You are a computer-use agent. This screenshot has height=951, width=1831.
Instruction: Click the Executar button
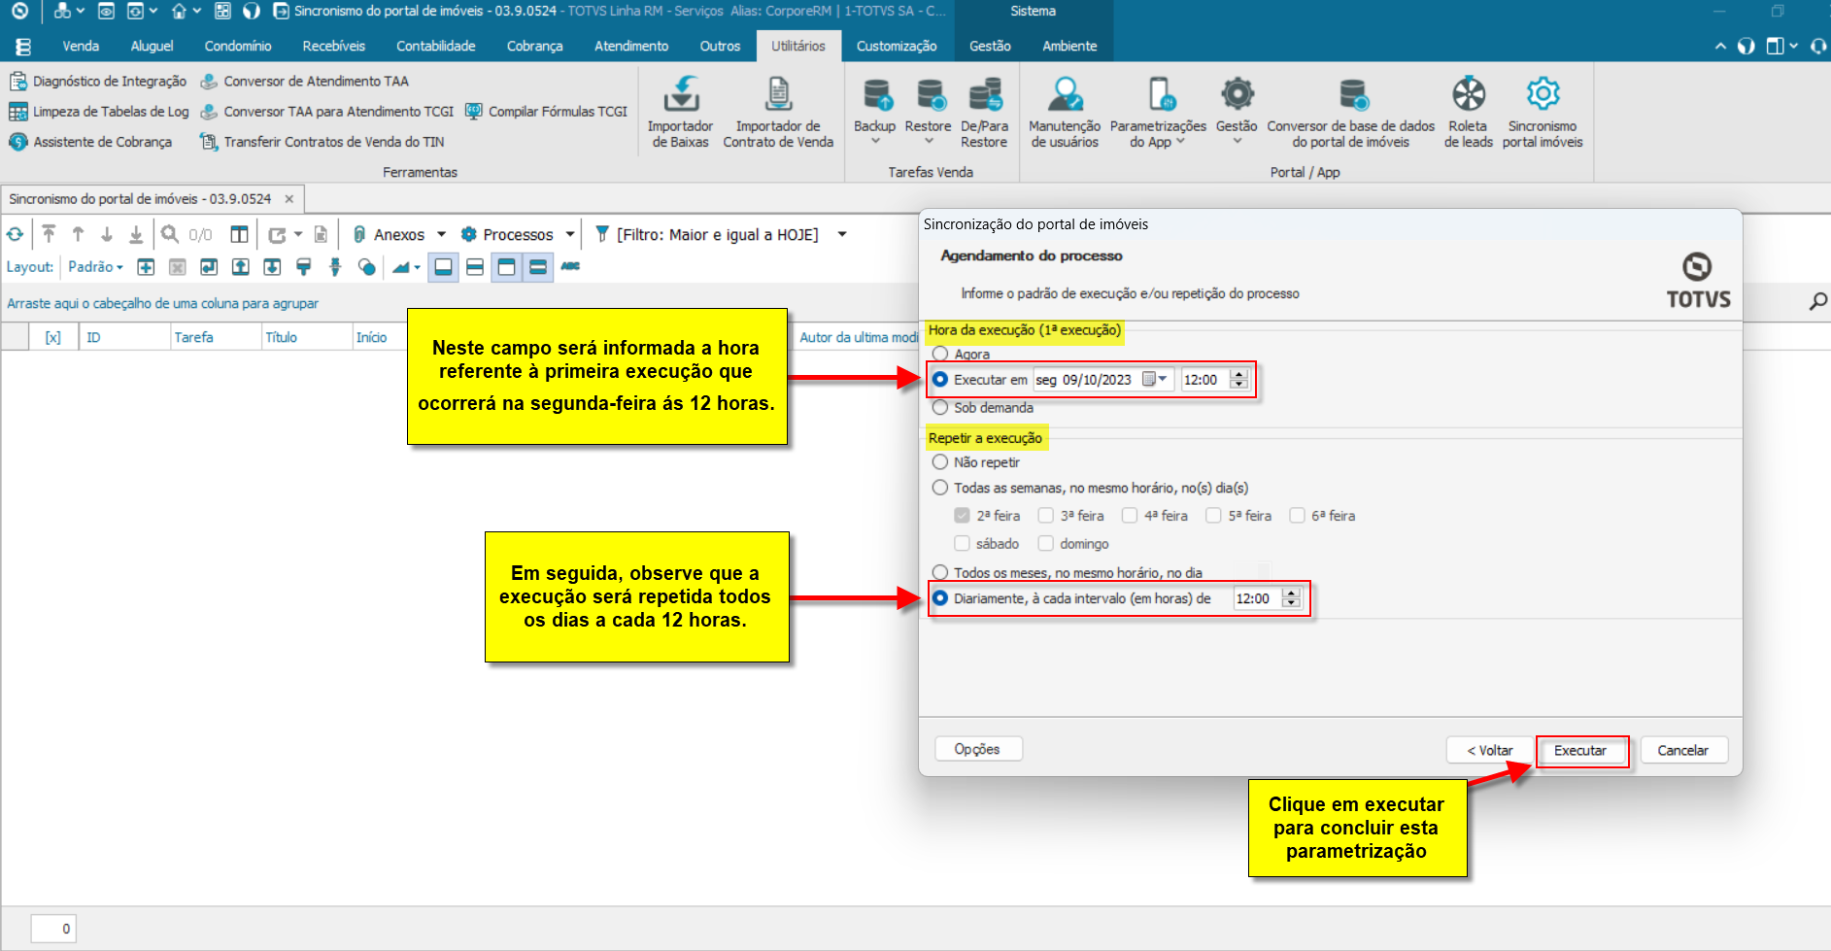pos(1580,751)
